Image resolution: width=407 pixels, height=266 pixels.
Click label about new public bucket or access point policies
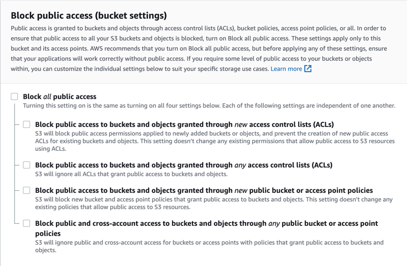tap(204, 190)
